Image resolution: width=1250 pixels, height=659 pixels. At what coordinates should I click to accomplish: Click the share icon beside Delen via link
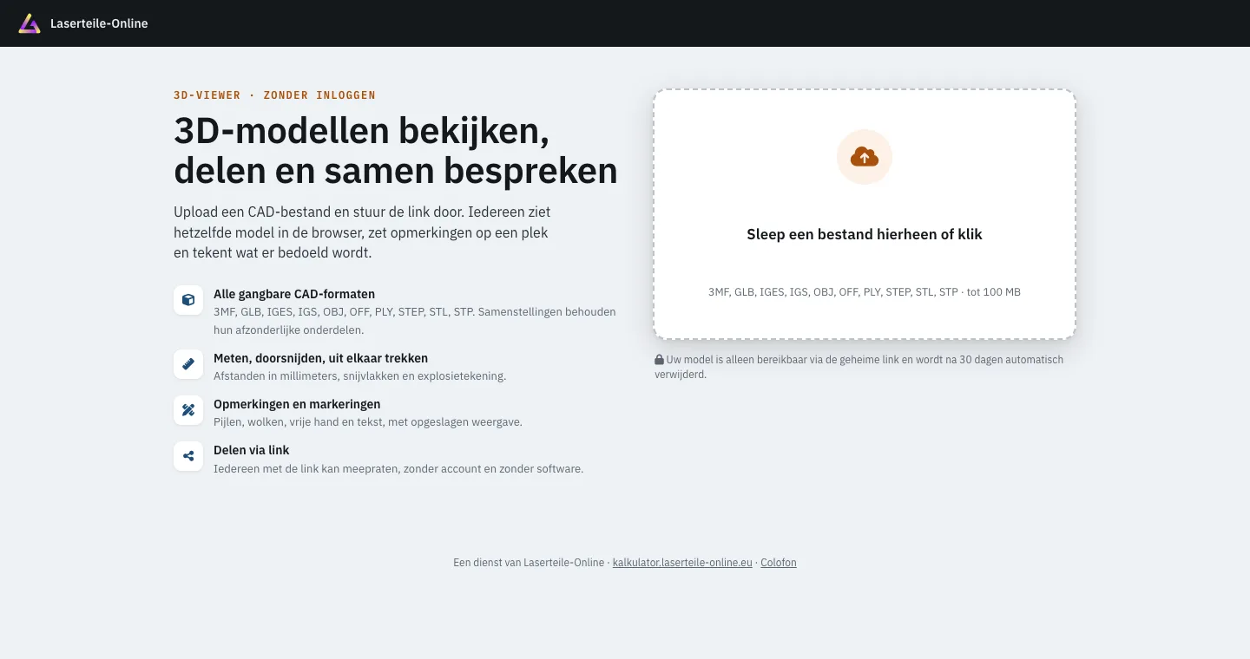tap(188, 455)
